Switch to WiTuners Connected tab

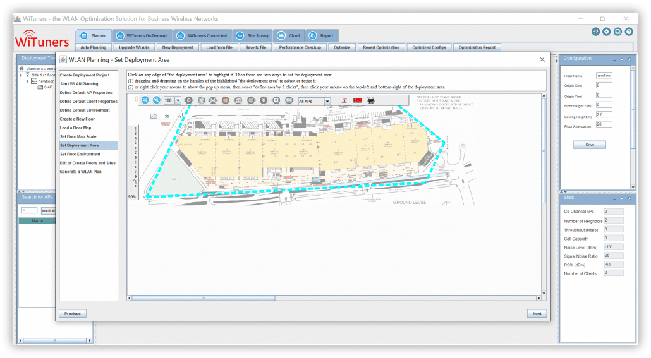[x=202, y=36]
